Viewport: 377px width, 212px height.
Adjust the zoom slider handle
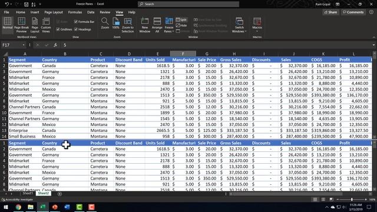click(352, 200)
